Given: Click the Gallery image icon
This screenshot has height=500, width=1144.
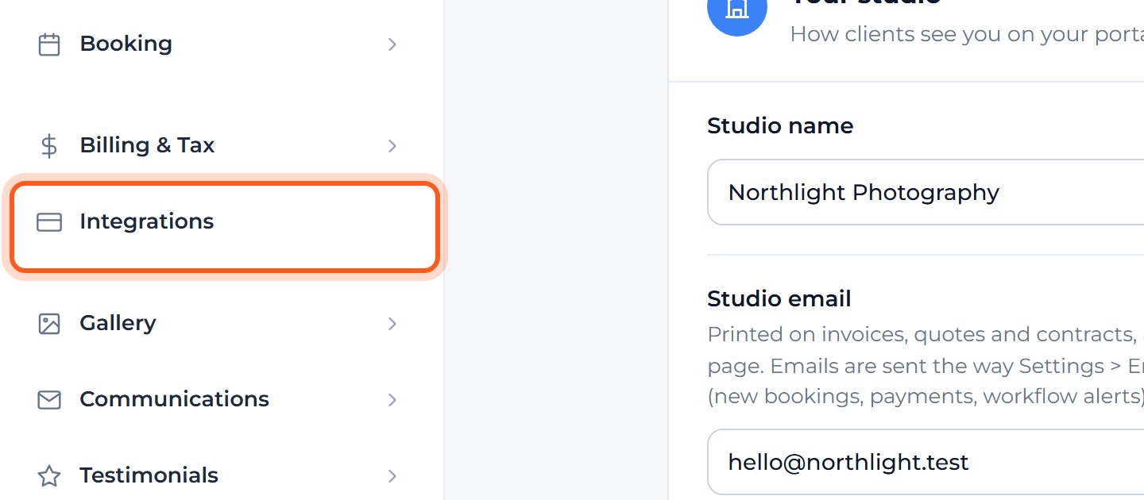Looking at the screenshot, I should pyautogui.click(x=49, y=324).
